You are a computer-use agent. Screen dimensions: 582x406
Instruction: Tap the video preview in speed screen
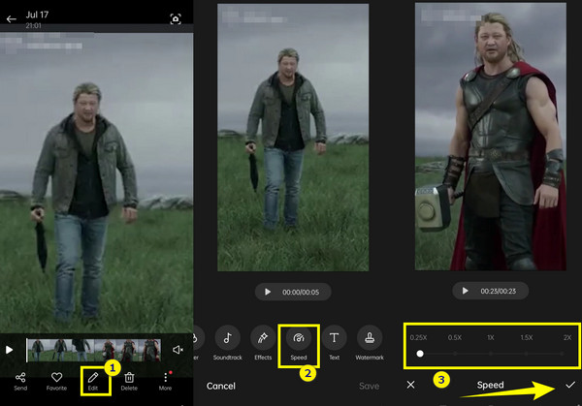pos(490,137)
